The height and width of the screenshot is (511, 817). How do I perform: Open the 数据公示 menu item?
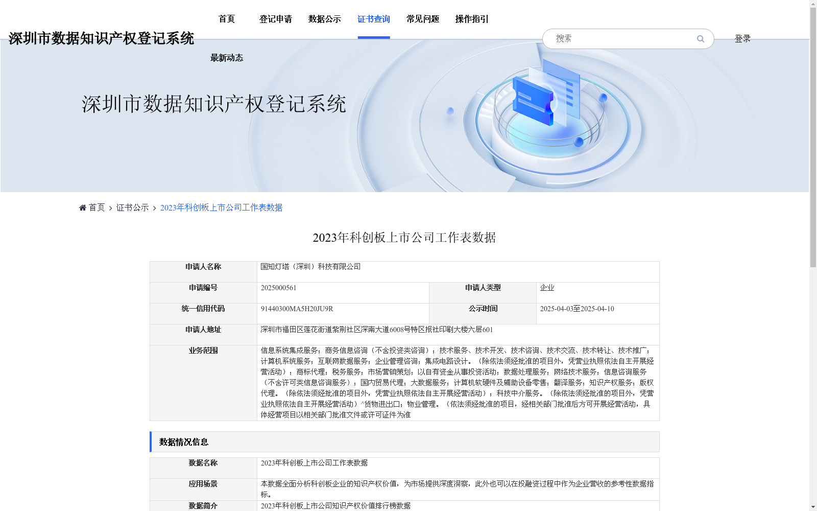(x=325, y=19)
